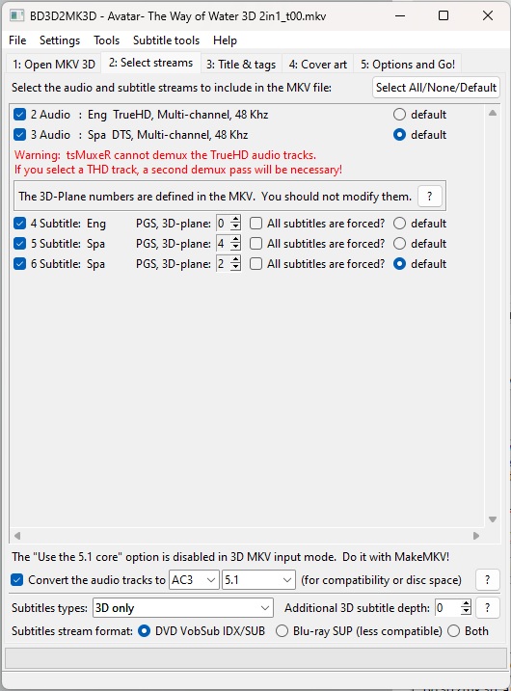Click the help button beside 3D-Plane numbers note
Image resolution: width=511 pixels, height=691 pixels.
(429, 196)
